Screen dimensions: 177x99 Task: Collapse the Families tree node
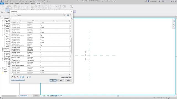point(1,50)
